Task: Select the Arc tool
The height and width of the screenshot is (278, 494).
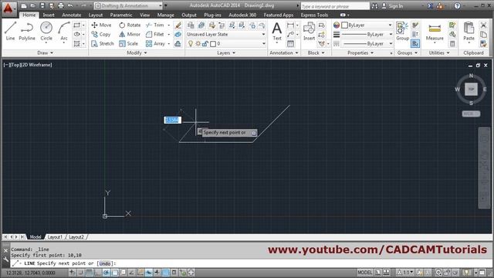Action: point(64,31)
